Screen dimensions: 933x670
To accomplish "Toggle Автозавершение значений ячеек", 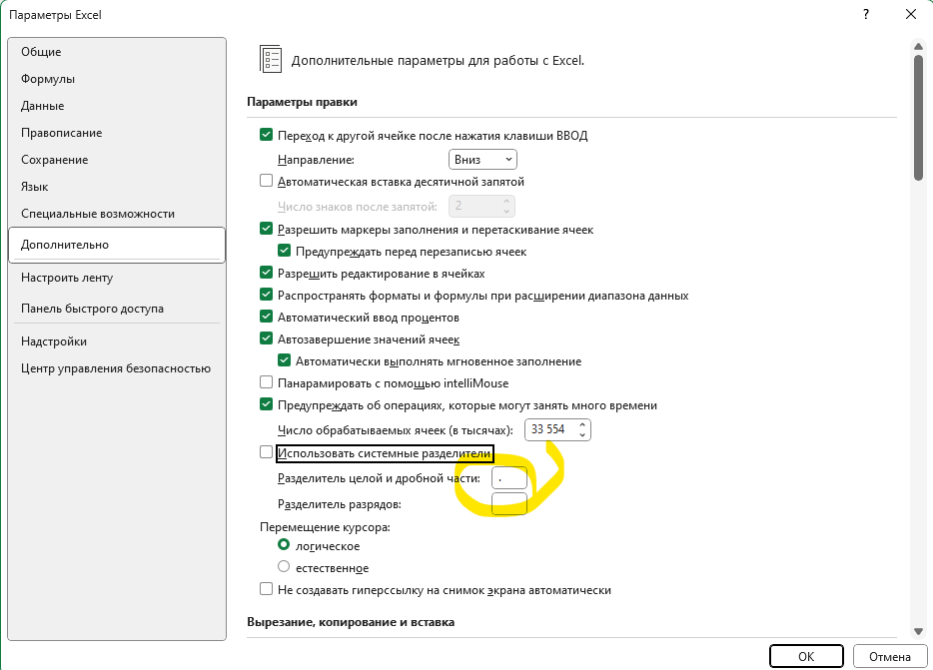I will coord(266,339).
